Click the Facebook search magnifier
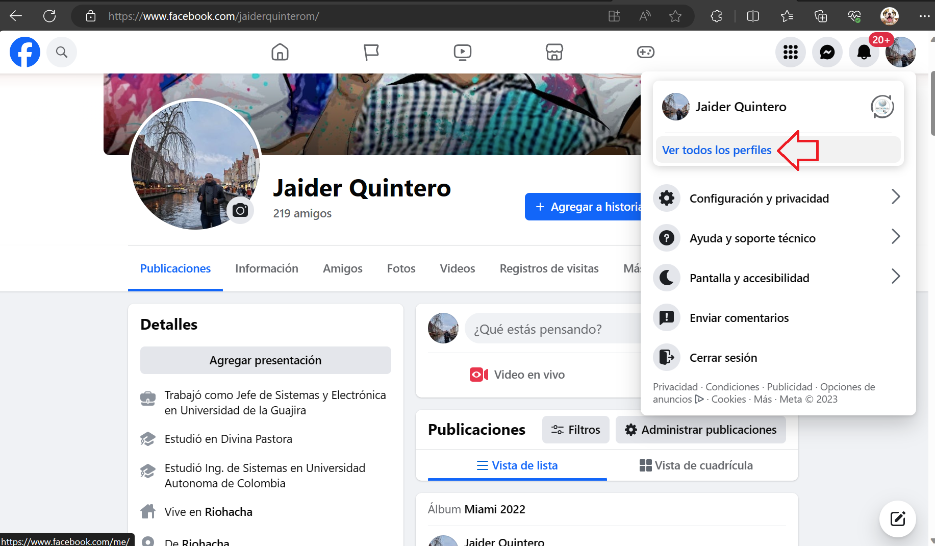Screen dimensions: 935x546 click(x=62, y=52)
